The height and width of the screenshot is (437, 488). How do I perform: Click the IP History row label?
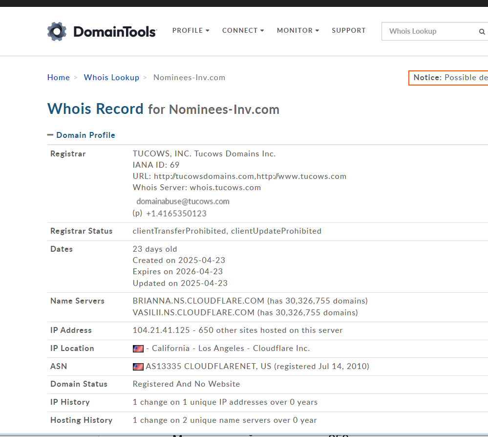tap(70, 402)
